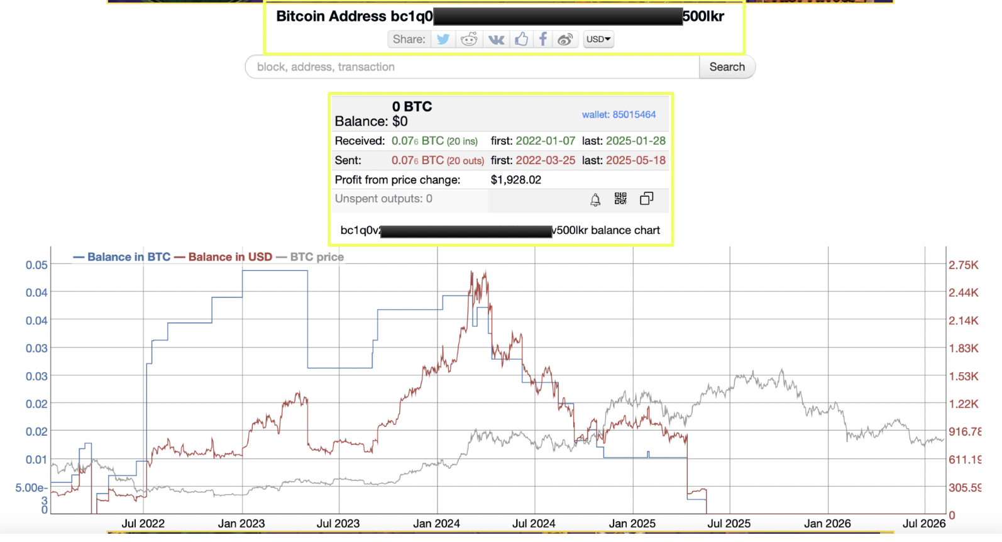Screen dimensions: 1002x542
Task: Click the Jan 2024 axis label
Action: pyautogui.click(x=436, y=523)
